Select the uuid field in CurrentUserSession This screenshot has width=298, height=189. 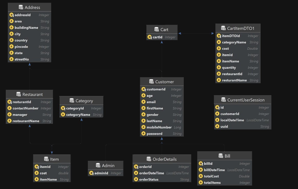[x=224, y=126]
